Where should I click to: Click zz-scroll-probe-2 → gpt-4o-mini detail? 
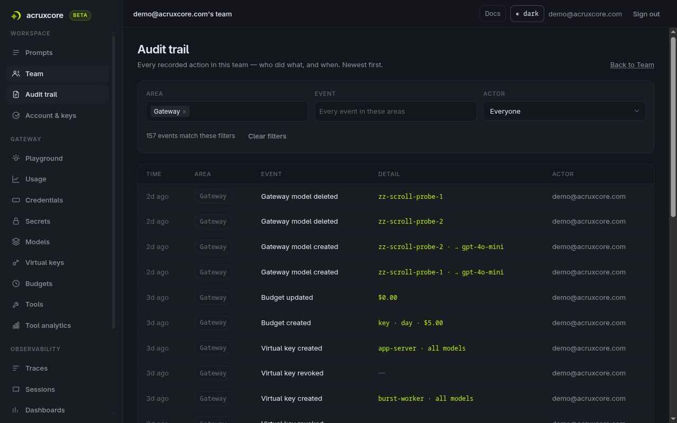click(441, 247)
